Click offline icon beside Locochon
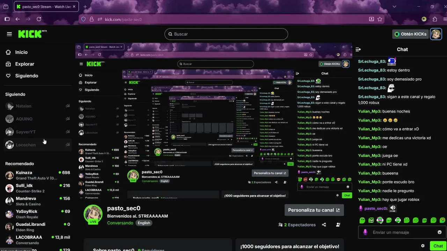This screenshot has height=251, width=447. [68, 145]
